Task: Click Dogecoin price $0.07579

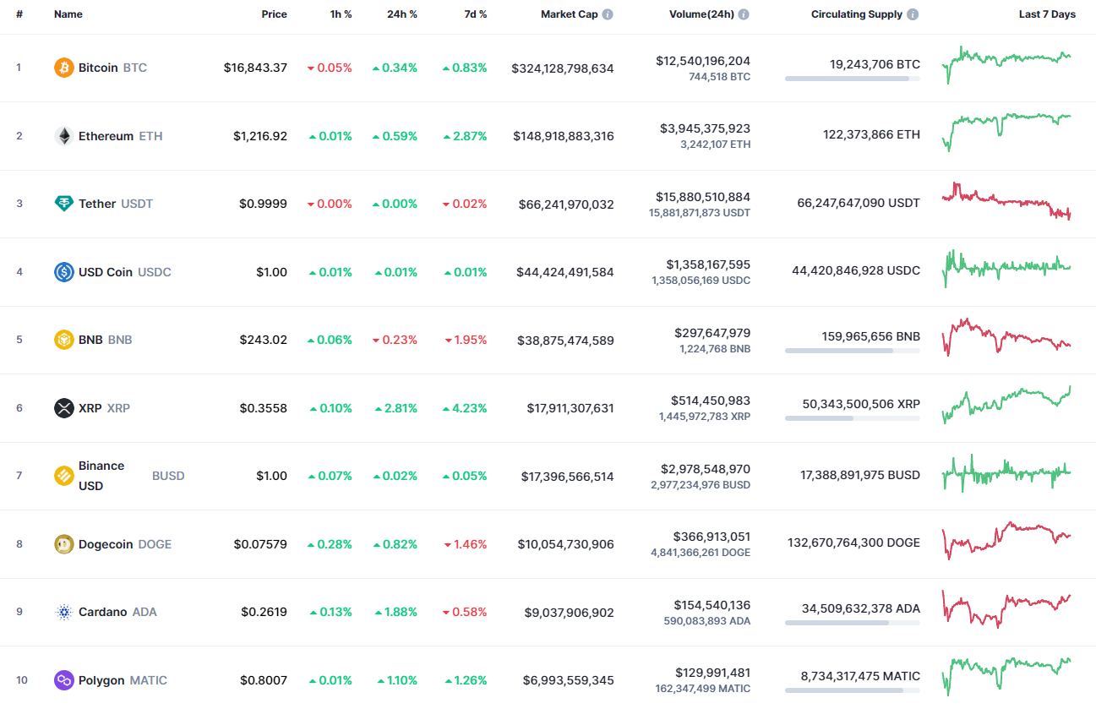Action: tap(260, 544)
